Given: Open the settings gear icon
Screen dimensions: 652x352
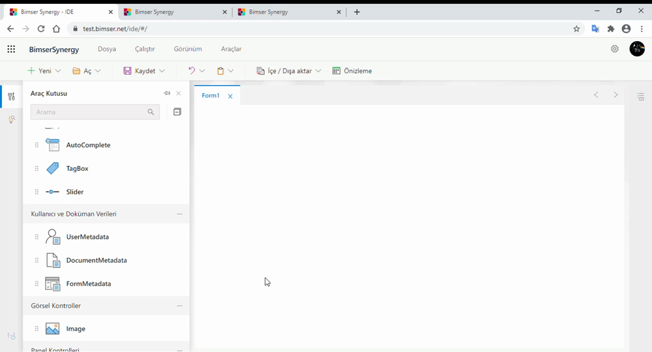Looking at the screenshot, I should tap(614, 49).
